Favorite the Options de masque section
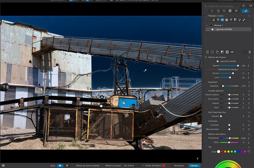This screenshot has height=168, width=254. point(249,57)
